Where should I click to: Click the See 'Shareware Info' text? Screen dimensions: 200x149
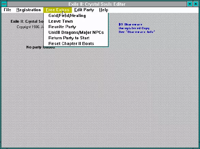pyautogui.click(x=137, y=32)
